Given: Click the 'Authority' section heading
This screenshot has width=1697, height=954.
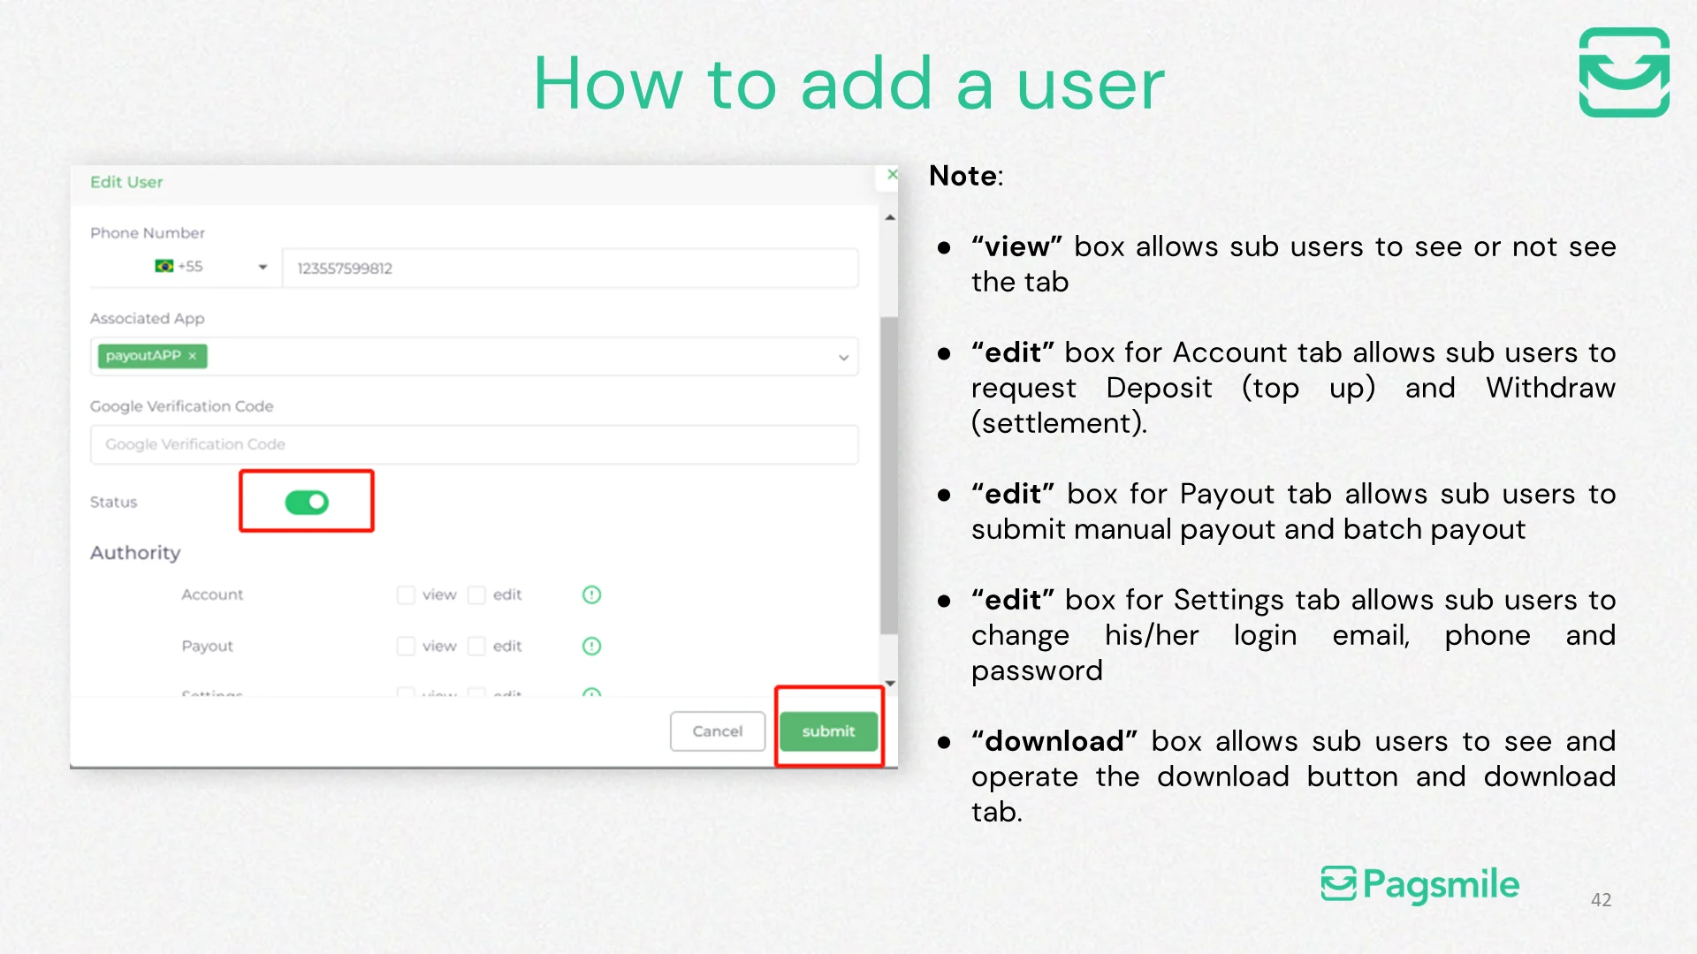Looking at the screenshot, I should click(x=135, y=553).
